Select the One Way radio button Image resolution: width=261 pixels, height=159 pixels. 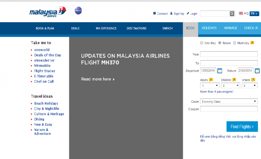[202, 43]
